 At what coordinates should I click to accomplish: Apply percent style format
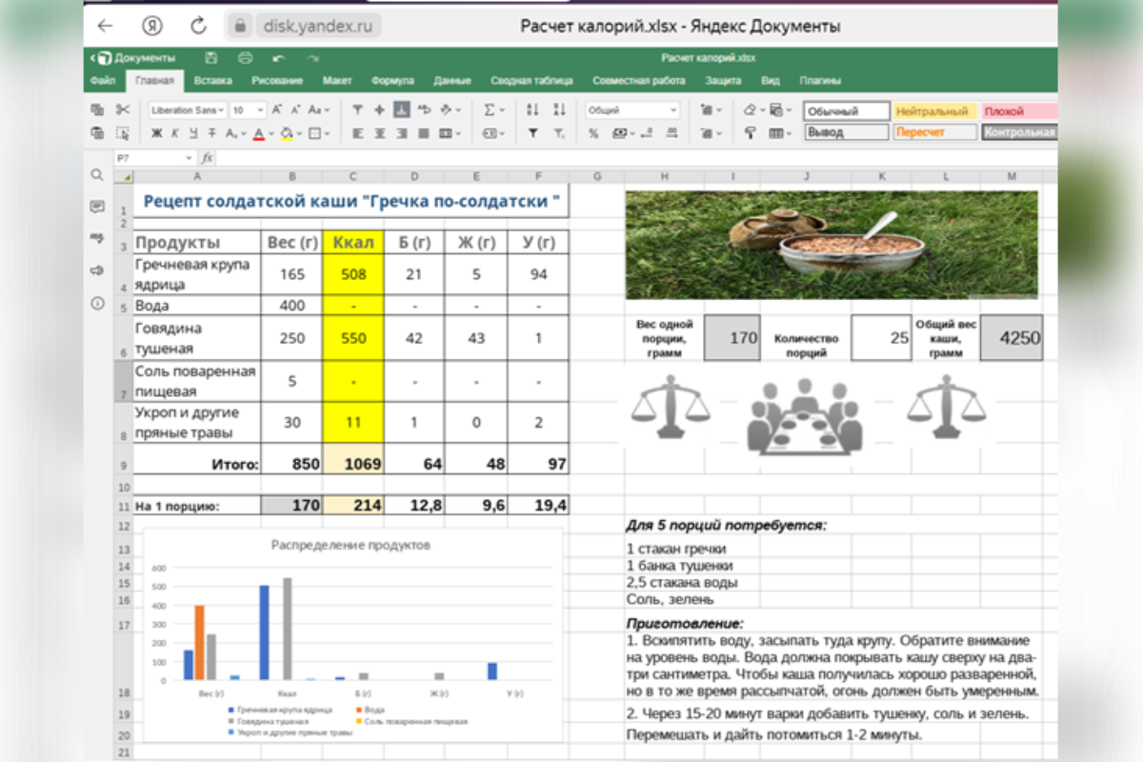(x=593, y=133)
